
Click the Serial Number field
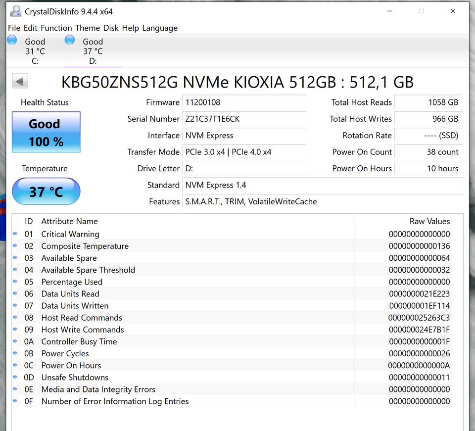click(244, 119)
